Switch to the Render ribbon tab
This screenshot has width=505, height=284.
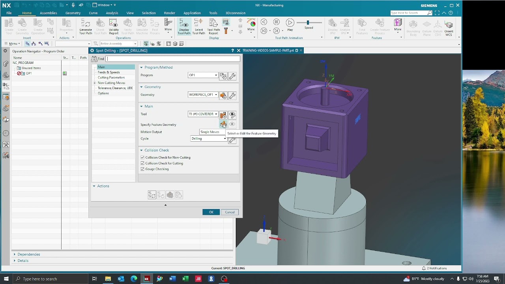(x=169, y=13)
